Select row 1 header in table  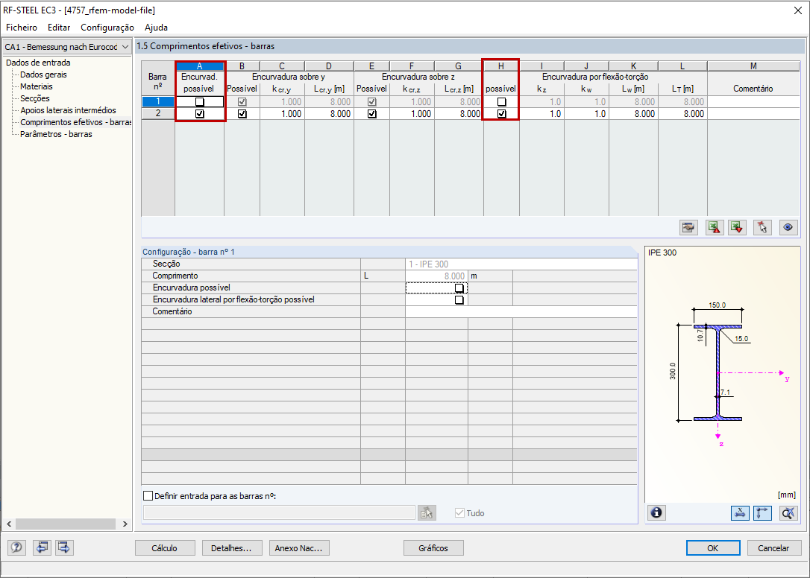[x=158, y=101]
